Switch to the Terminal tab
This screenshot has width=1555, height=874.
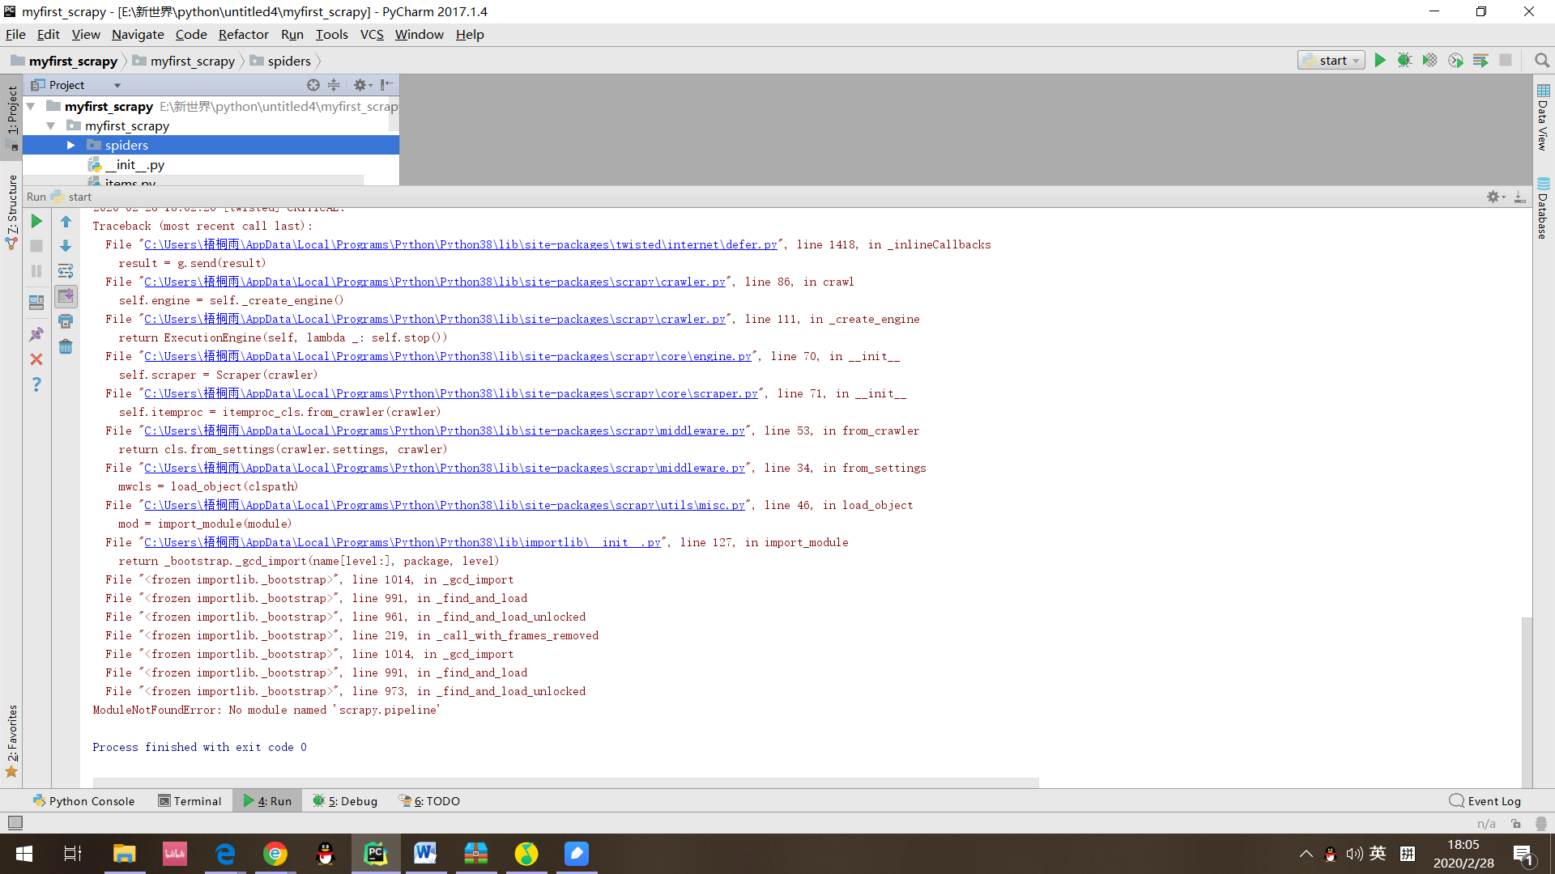click(190, 801)
